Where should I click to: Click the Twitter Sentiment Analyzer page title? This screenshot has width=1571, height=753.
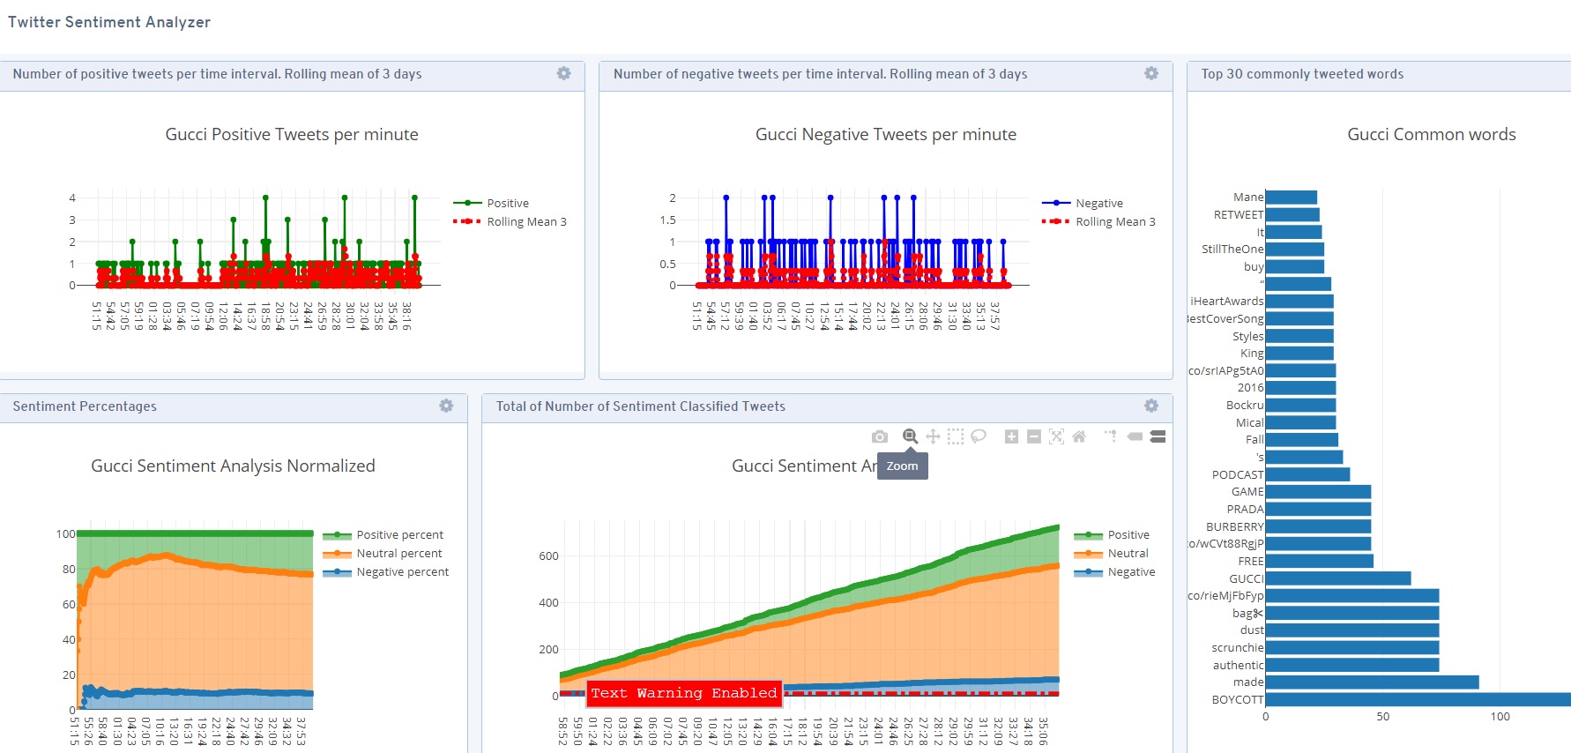109,22
